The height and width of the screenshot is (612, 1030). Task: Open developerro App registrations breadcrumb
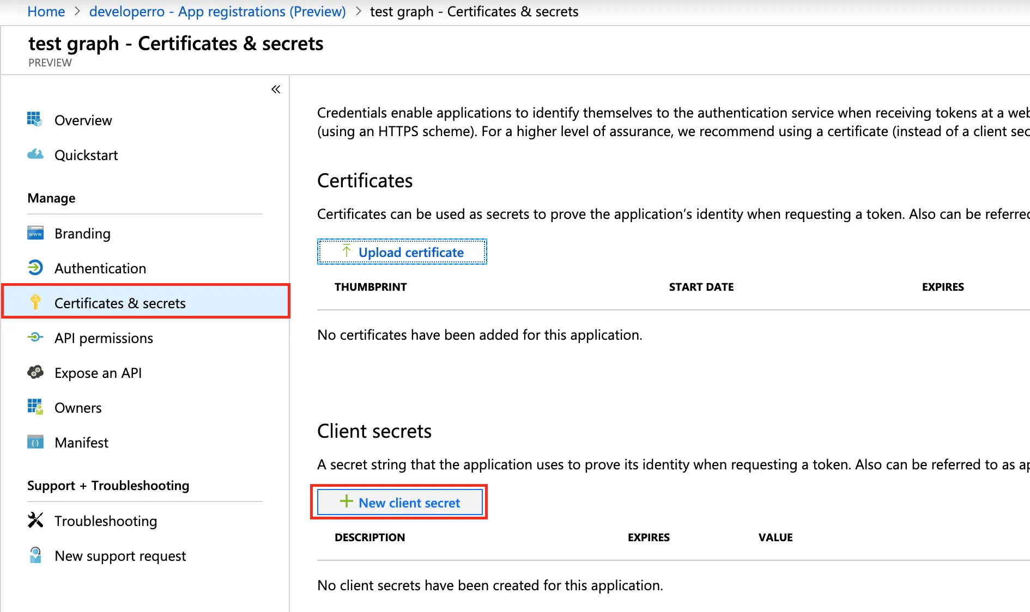coord(217,11)
